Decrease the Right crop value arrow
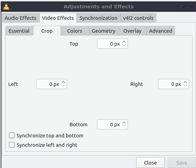 click(x=185, y=86)
